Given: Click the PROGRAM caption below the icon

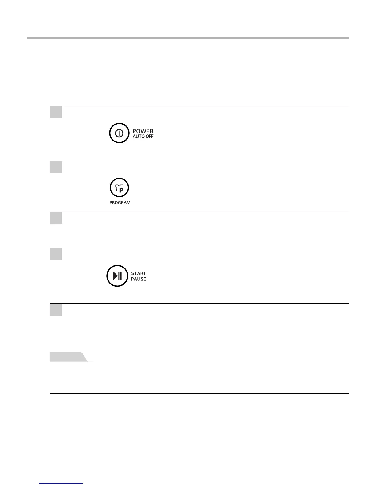Looking at the screenshot, I should [x=120, y=203].
